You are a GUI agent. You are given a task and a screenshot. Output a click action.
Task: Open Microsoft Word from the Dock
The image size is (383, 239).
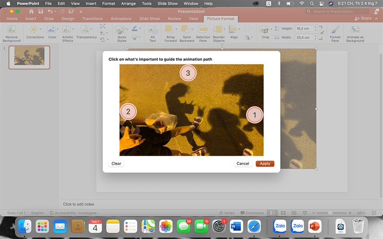point(236,226)
